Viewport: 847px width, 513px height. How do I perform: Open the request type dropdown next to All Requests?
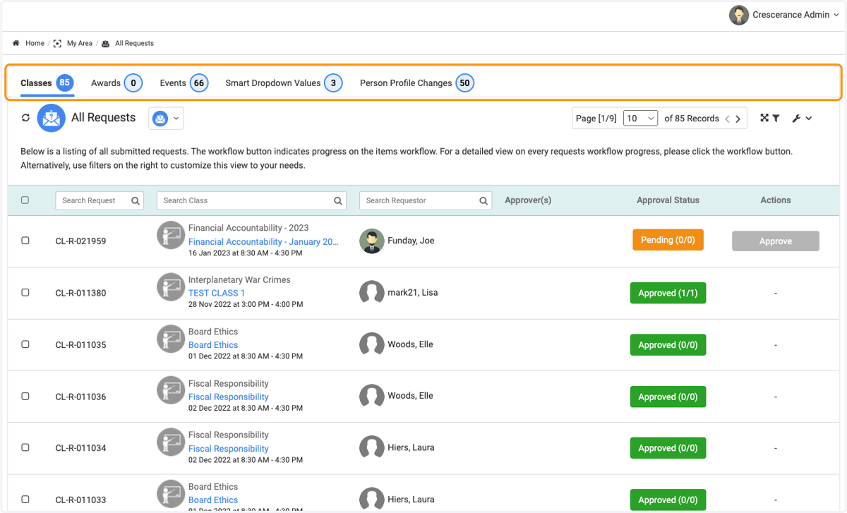point(166,119)
